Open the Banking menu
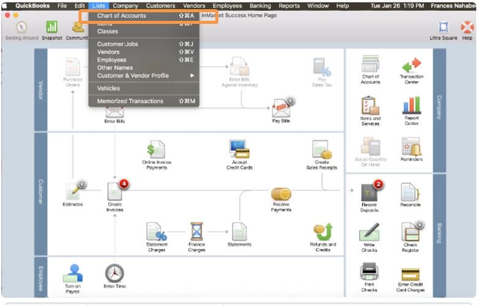 coord(260,6)
